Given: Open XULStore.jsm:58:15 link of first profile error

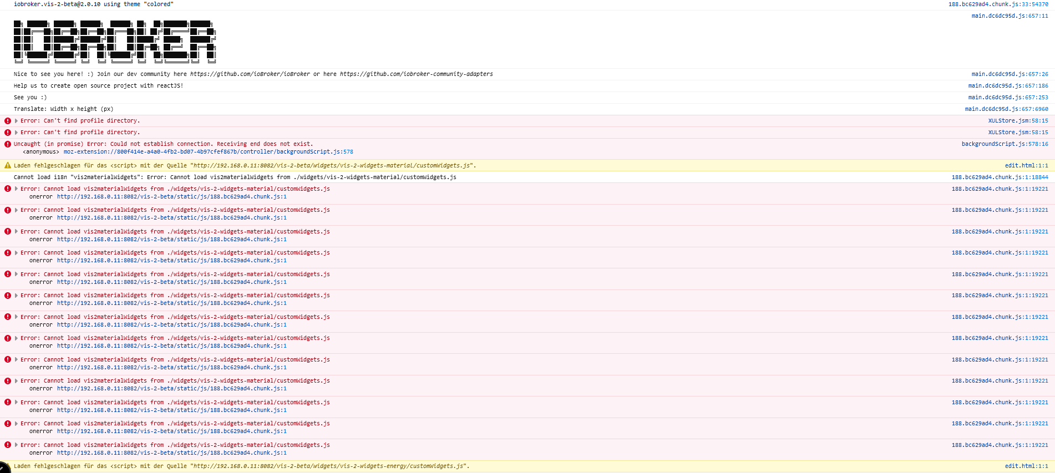Looking at the screenshot, I should click(1018, 121).
